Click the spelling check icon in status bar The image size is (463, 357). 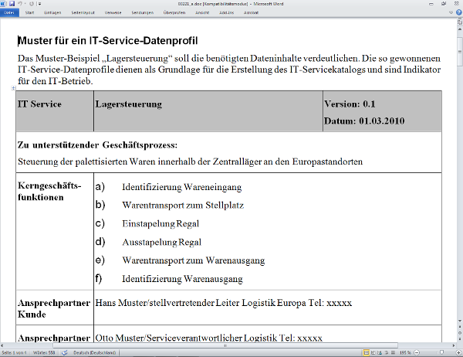[66, 352]
